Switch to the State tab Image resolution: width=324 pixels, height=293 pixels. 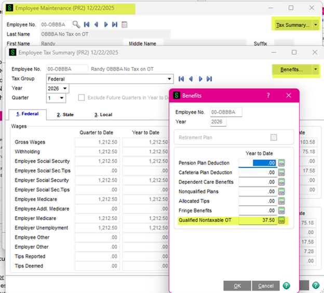(65, 114)
